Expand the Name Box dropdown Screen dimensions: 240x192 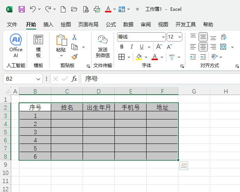(x=38, y=79)
